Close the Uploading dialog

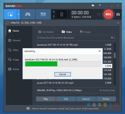click(x=100, y=51)
